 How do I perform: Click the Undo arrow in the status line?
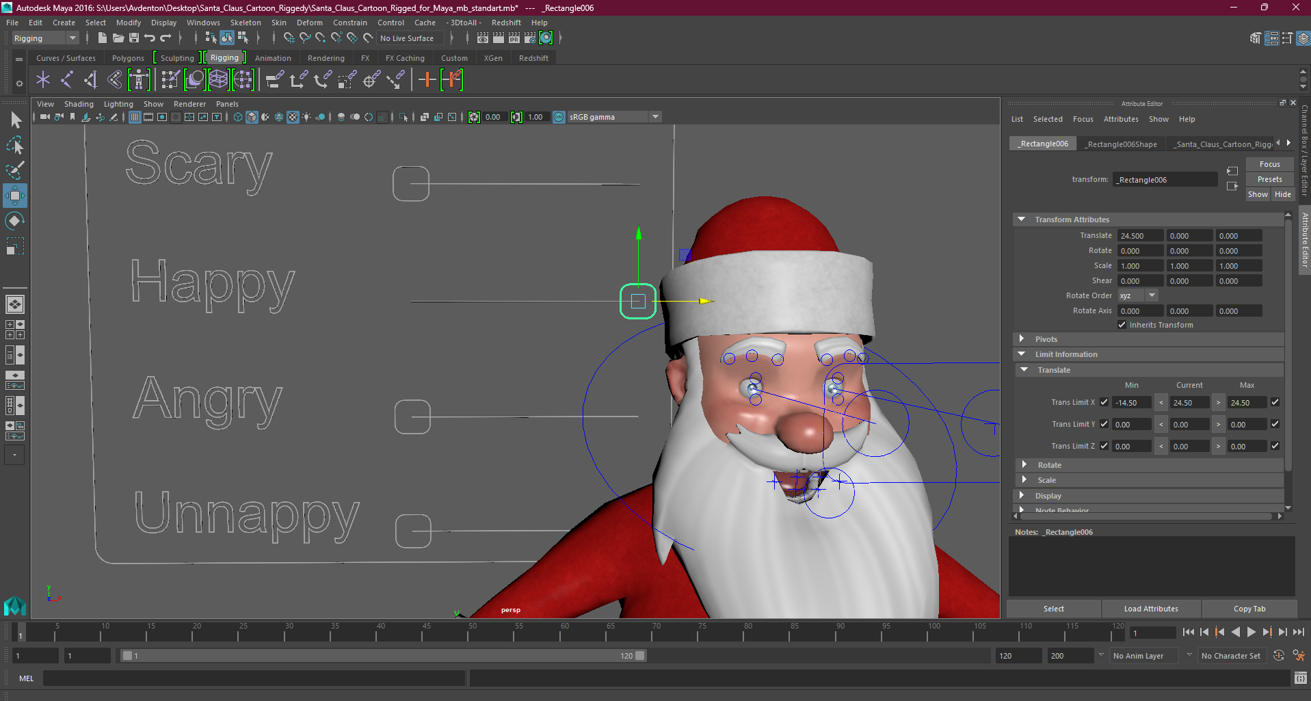(x=150, y=38)
